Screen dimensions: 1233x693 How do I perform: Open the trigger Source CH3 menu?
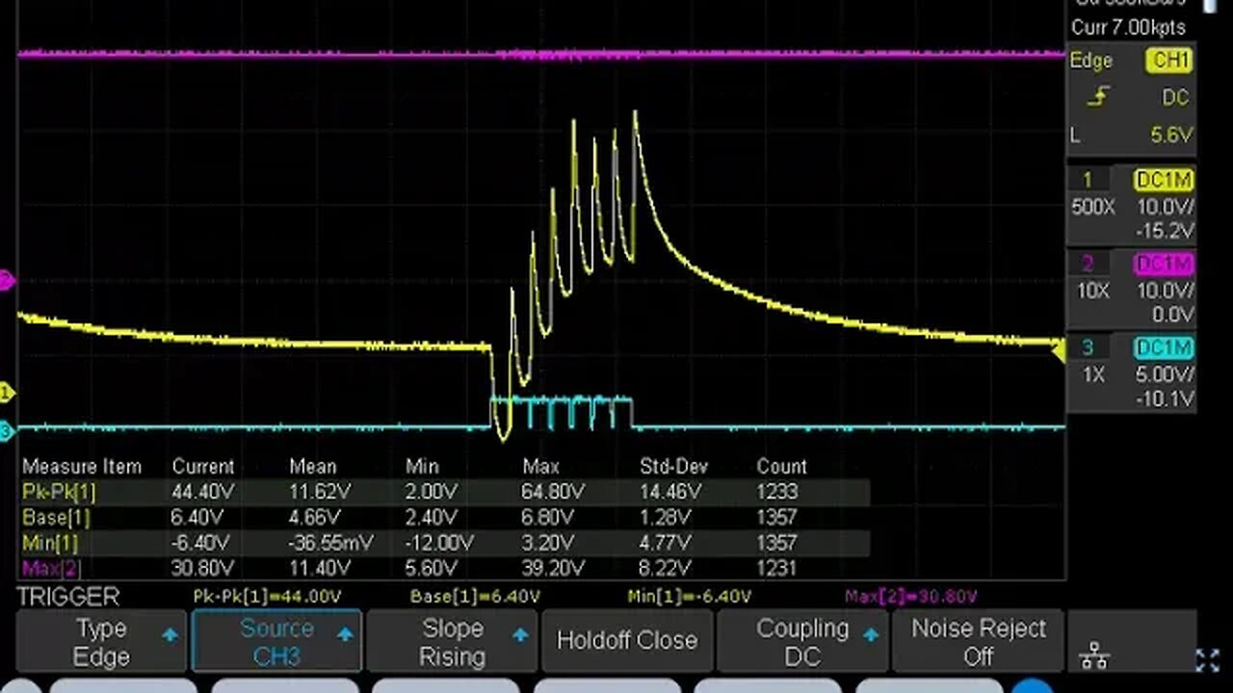pyautogui.click(x=276, y=642)
